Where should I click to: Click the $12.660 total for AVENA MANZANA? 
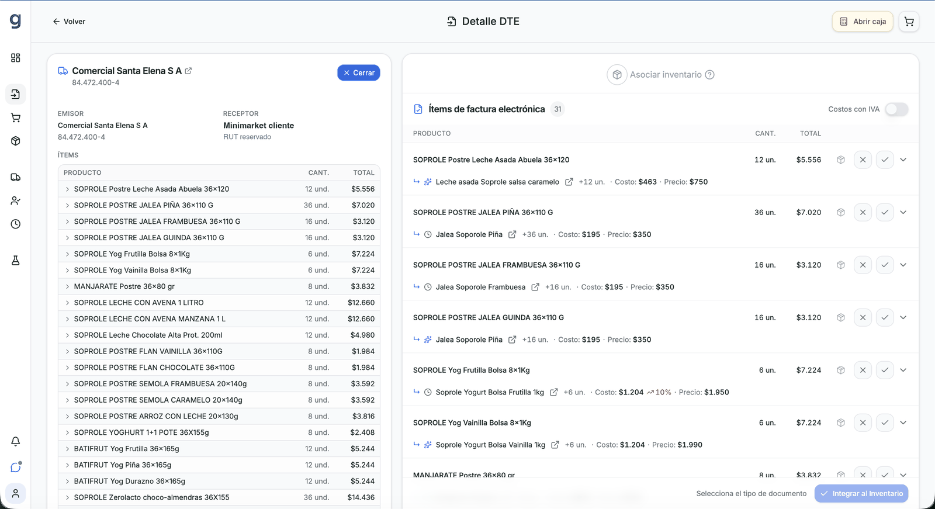coord(361,319)
